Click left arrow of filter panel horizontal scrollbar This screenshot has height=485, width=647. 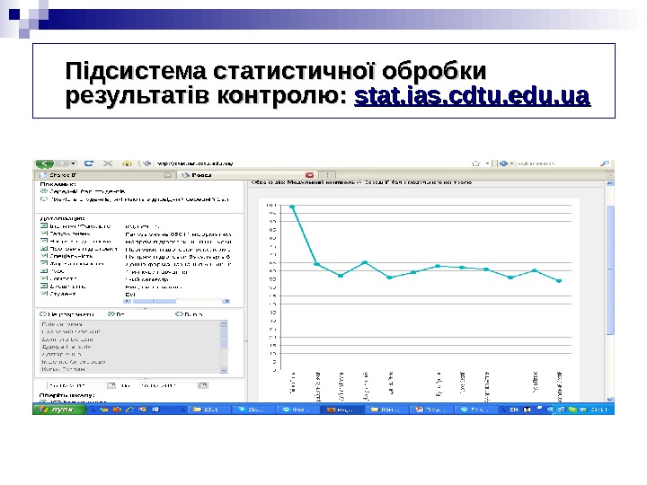pos(128,302)
